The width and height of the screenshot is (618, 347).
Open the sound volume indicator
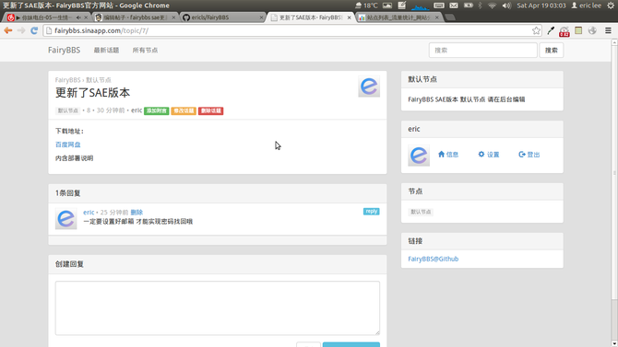click(x=506, y=6)
